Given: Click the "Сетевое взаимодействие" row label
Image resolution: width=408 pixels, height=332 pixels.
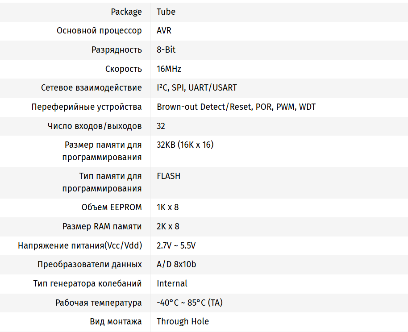Looking at the screenshot, I should point(91,87).
